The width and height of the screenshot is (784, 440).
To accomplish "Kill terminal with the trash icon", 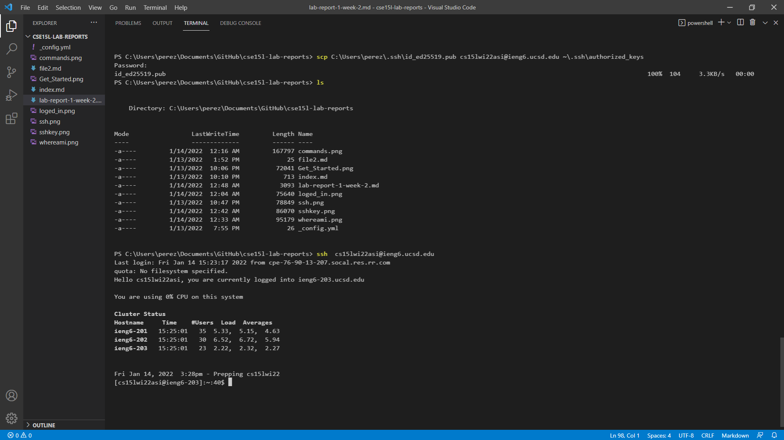I will click(x=753, y=22).
